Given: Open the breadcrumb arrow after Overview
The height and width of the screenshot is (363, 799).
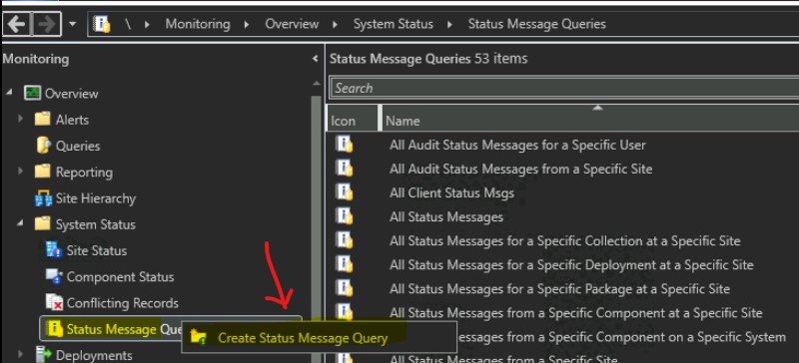Looking at the screenshot, I should tap(336, 24).
